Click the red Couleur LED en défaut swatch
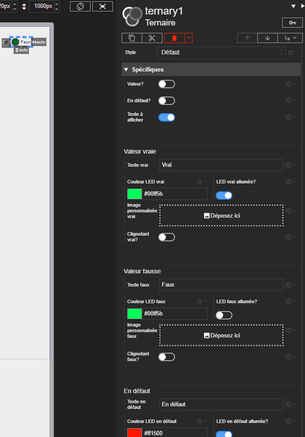 (x=134, y=433)
